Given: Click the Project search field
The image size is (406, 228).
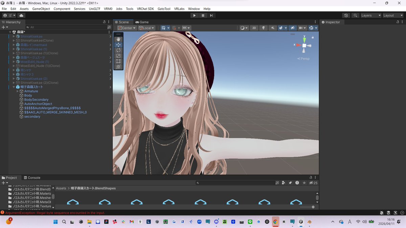Looking at the screenshot, I should pyautogui.click(x=235, y=183).
